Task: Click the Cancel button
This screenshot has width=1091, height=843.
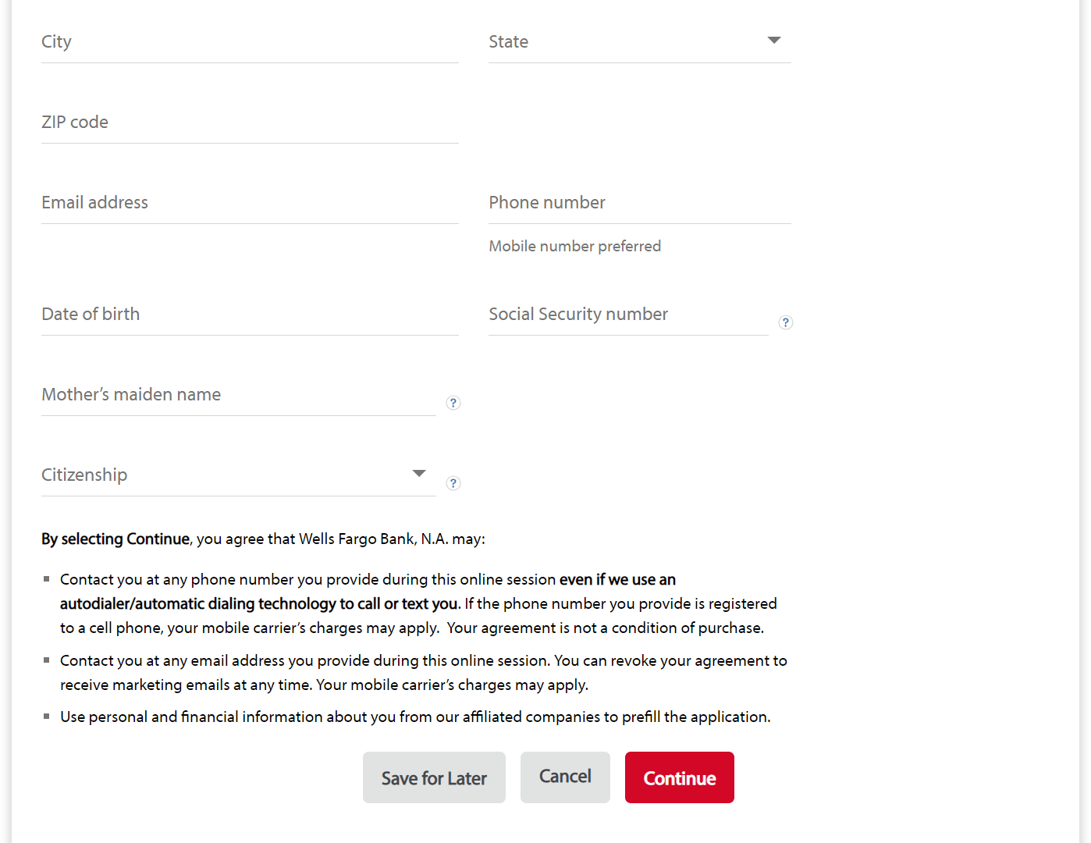Action: coord(565,777)
